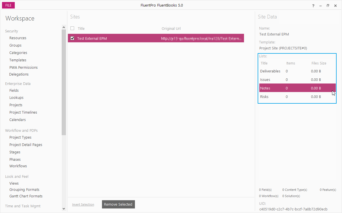The image size is (342, 213).
Task: Click the Workspace scroll down arrow
Action: [64, 209]
